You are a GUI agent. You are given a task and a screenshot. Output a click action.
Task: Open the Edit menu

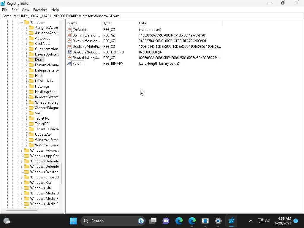coord(14,10)
